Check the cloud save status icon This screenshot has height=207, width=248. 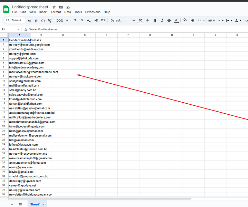pos(68,7)
